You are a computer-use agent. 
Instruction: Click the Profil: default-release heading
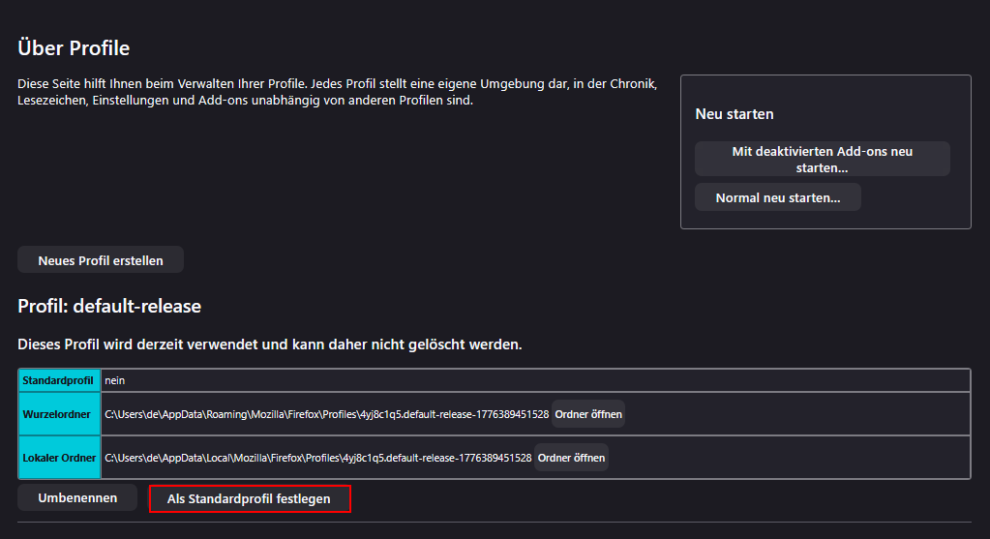[x=109, y=306]
